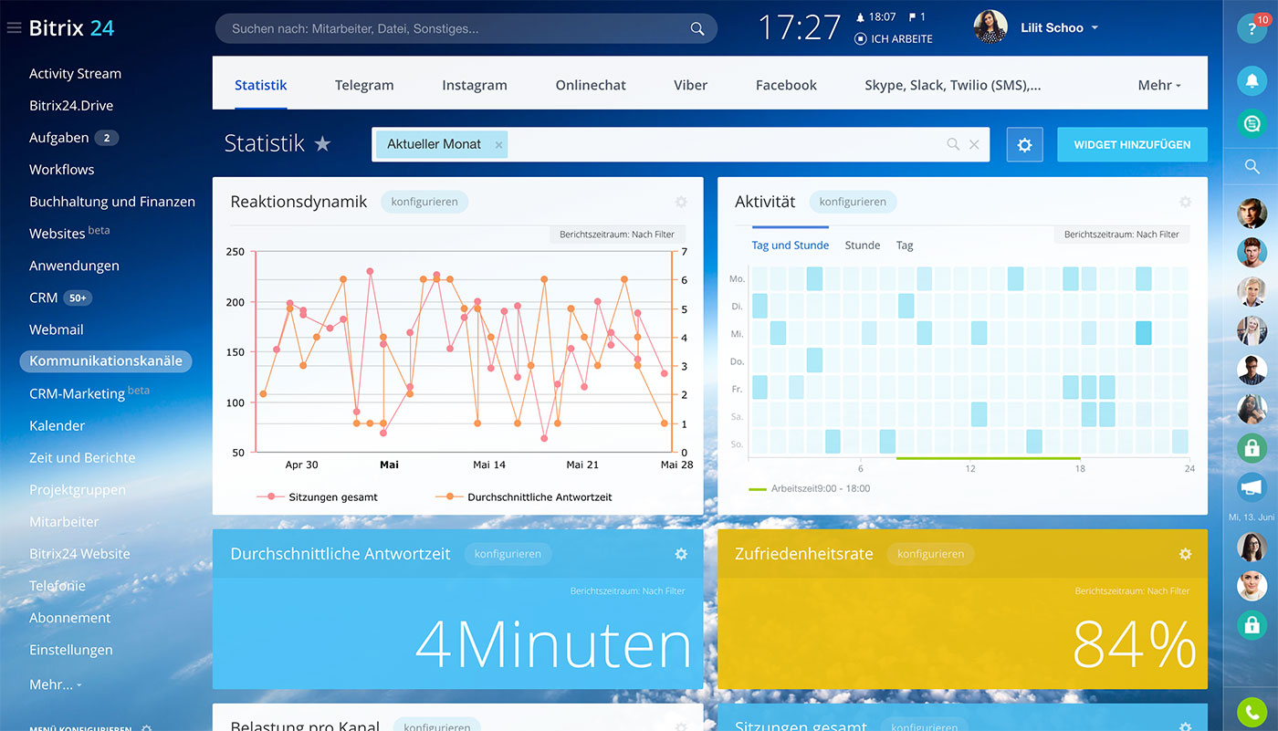Screen dimensions: 1278x731
Task: Click the Bitrix 24 logo
Action: (71, 27)
